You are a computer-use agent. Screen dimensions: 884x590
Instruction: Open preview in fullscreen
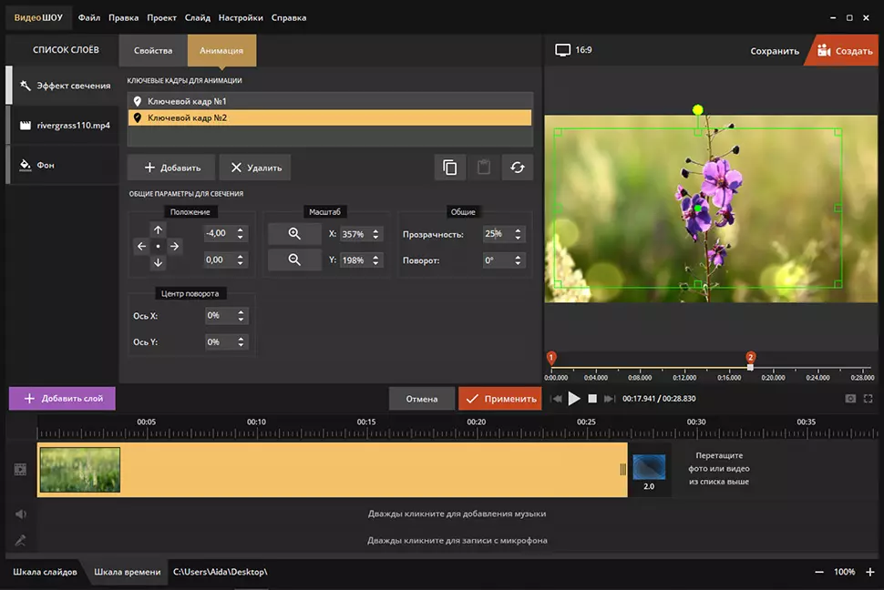point(869,399)
